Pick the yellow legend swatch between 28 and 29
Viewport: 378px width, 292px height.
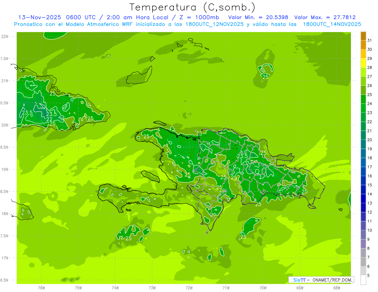point(363,63)
